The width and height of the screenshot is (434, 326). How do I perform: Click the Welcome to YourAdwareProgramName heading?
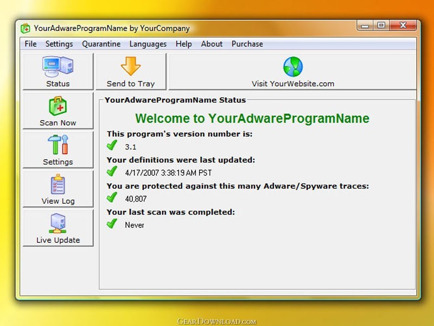pyautogui.click(x=252, y=118)
